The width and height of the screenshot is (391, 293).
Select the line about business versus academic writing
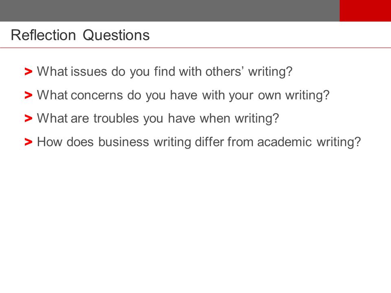click(199, 142)
